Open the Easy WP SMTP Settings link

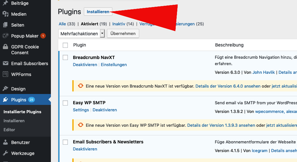click(81, 110)
